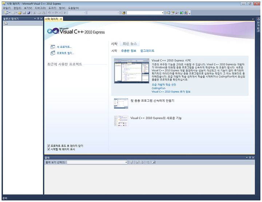Select the 업그레이드 sub-tab
Image resolution: width=262 pixels, height=202 pixels.
[147, 51]
